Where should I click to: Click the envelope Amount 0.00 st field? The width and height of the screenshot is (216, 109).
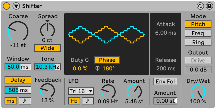click(x=165, y=101)
